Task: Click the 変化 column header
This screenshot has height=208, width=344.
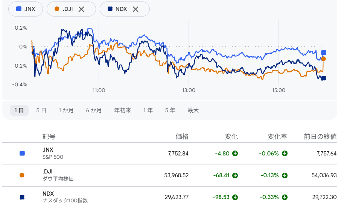Action: click(x=231, y=137)
